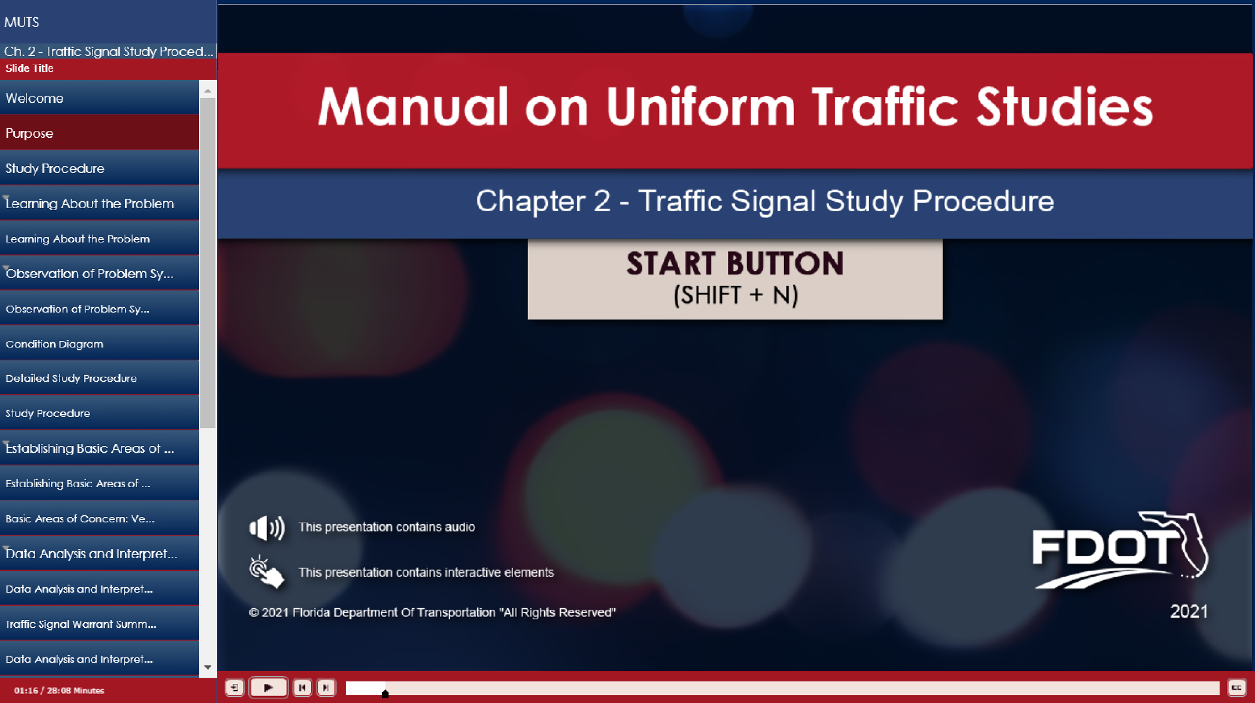Click the black playhead marker on the progress bar
This screenshot has height=703, width=1255.
[x=385, y=693]
